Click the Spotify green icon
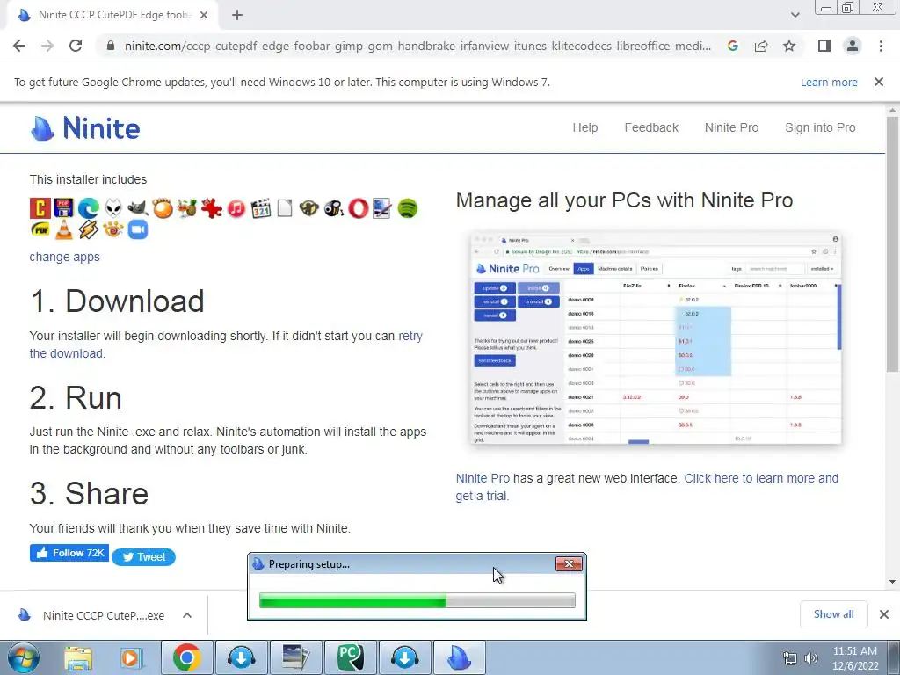This screenshot has height=675, width=900. pos(408,208)
